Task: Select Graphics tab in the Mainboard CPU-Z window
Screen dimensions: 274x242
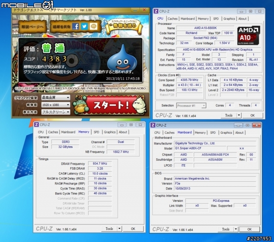Action: pos(226,133)
